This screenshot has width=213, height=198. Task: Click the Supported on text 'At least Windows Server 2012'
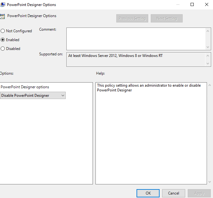[x=93, y=56]
